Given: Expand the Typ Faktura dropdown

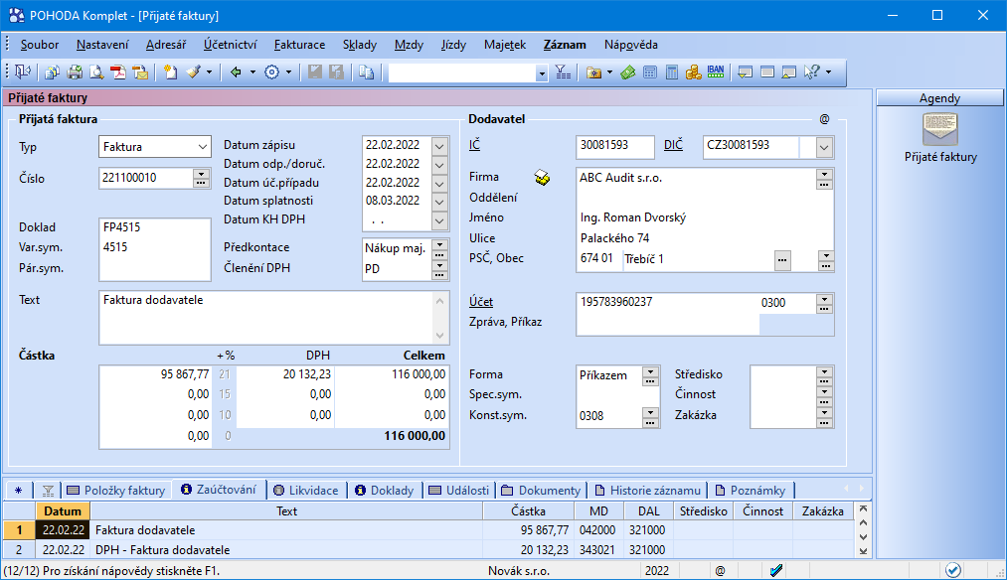Looking at the screenshot, I should coord(203,147).
